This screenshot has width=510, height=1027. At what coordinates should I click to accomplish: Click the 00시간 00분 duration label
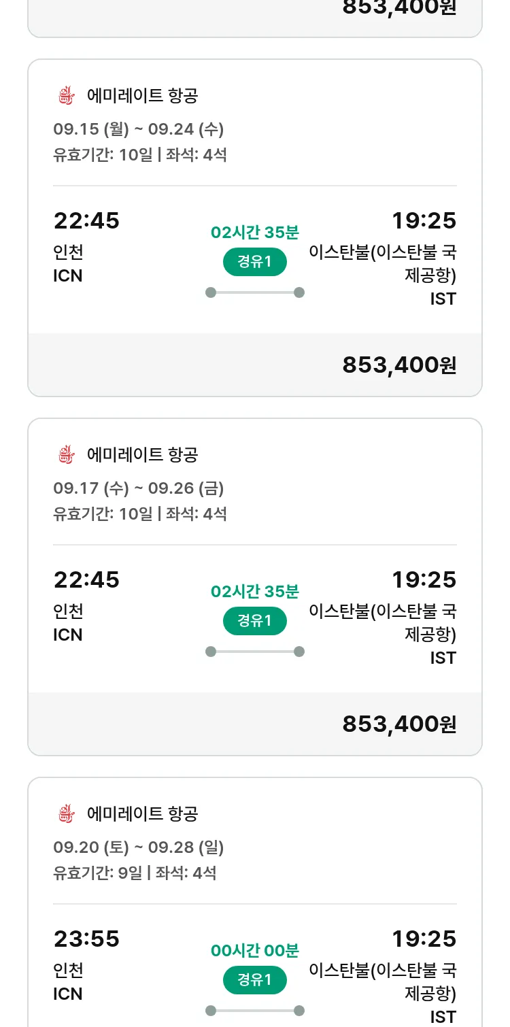point(255,951)
